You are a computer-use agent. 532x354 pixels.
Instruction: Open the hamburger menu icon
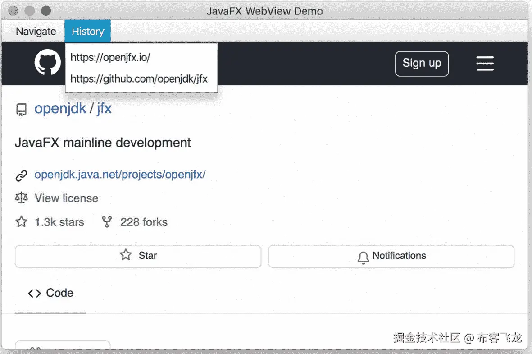(485, 64)
